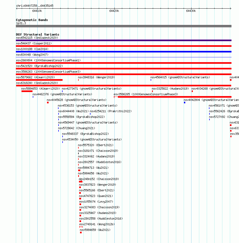
Task: Select the small red nsv4045628 marker
Action: point(48,103)
